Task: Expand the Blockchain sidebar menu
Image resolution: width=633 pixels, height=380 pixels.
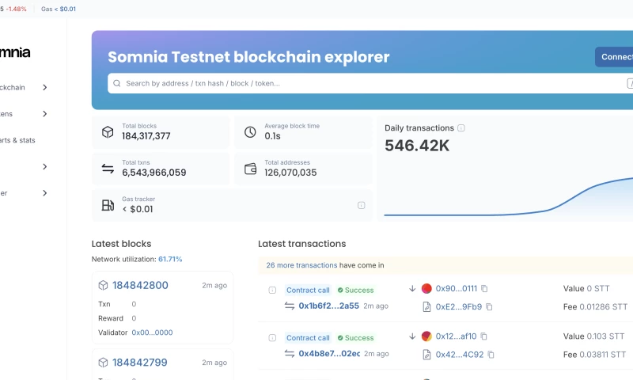Action: tap(45, 87)
